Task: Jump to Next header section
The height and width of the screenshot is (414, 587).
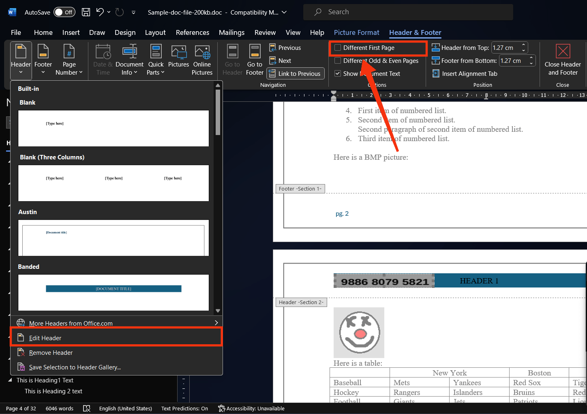Action: click(x=280, y=61)
